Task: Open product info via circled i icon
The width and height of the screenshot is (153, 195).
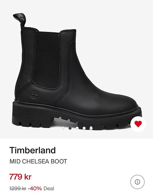Action: pos(137,182)
